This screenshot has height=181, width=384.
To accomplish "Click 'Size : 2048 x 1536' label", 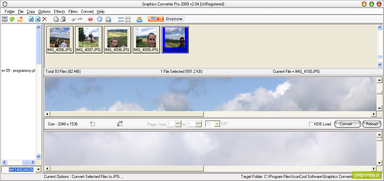I will pos(63,124).
